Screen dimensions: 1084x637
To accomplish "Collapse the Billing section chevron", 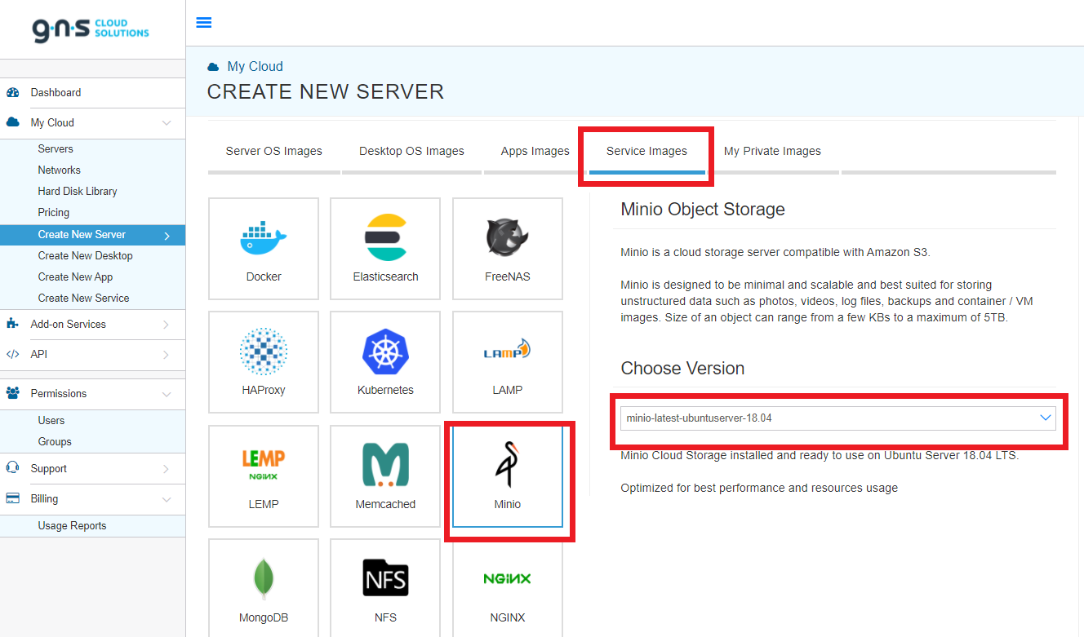I will 167,499.
